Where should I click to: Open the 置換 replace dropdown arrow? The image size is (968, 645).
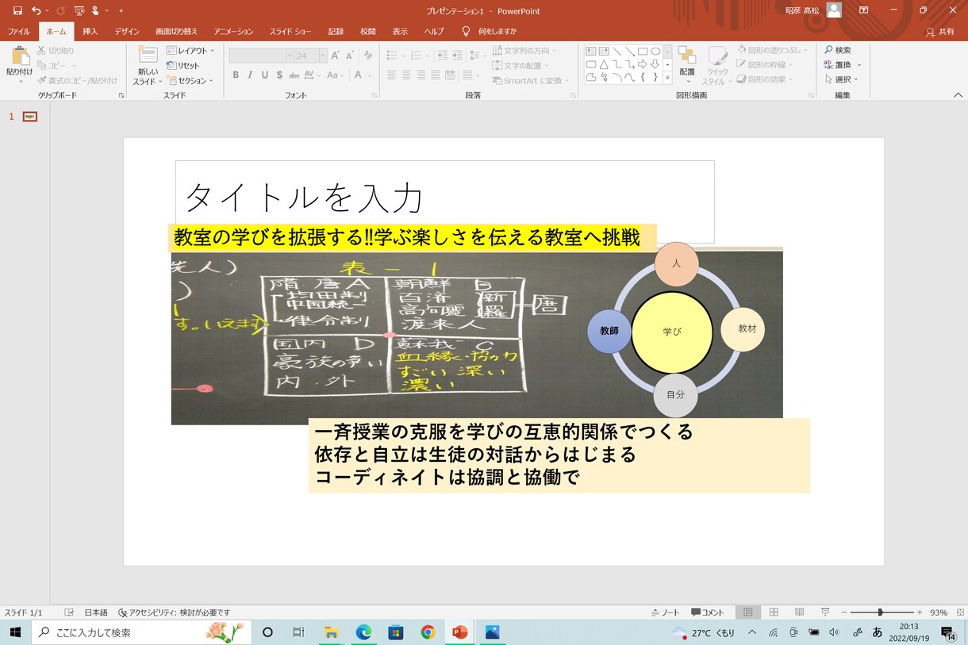click(x=859, y=65)
